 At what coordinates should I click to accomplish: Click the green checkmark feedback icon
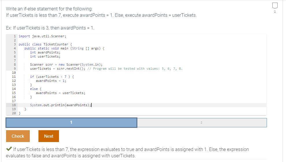click(9, 149)
